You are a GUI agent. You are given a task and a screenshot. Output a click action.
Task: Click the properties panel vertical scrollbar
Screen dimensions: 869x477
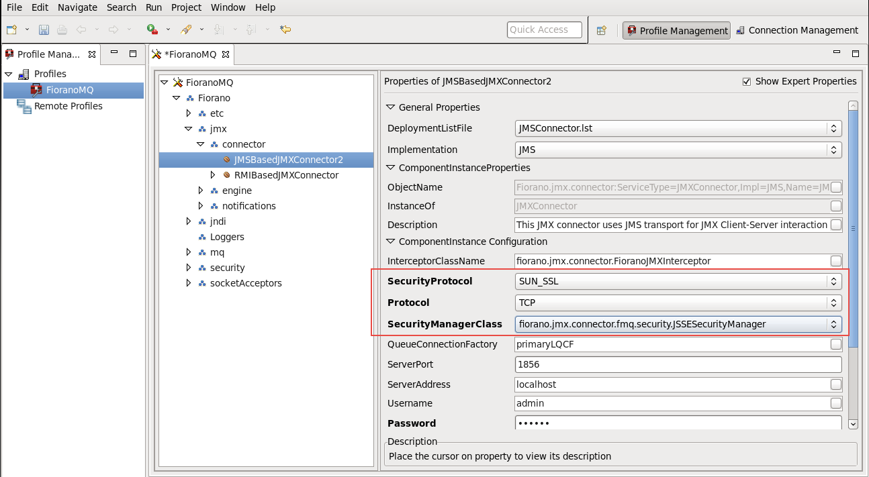[853, 228]
